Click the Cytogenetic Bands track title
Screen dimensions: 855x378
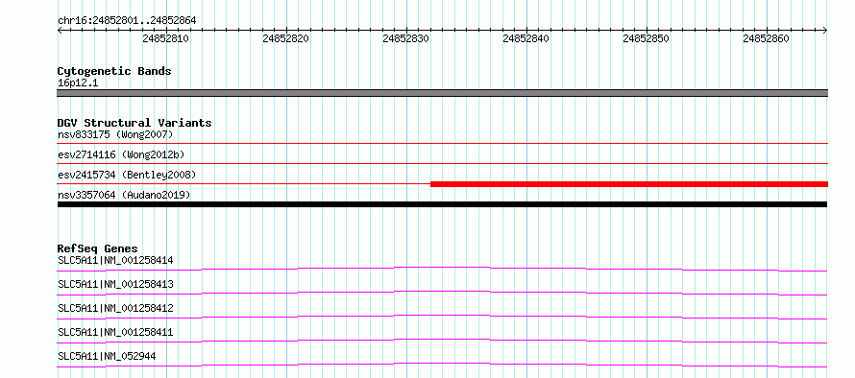click(114, 71)
